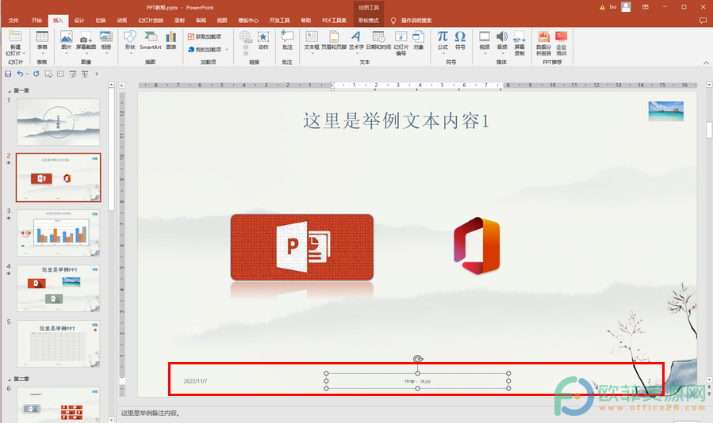Open 数据分析报告 template recommendation
This screenshot has width=713, height=423.
[543, 43]
